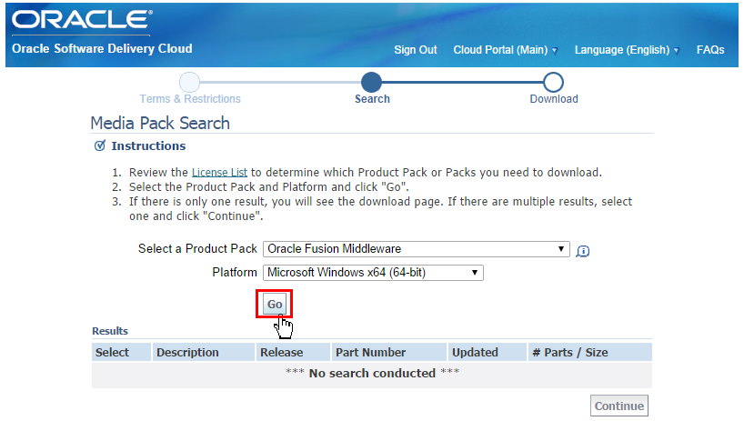This screenshot has width=744, height=421.
Task: Open the License List link
Action: (x=219, y=172)
